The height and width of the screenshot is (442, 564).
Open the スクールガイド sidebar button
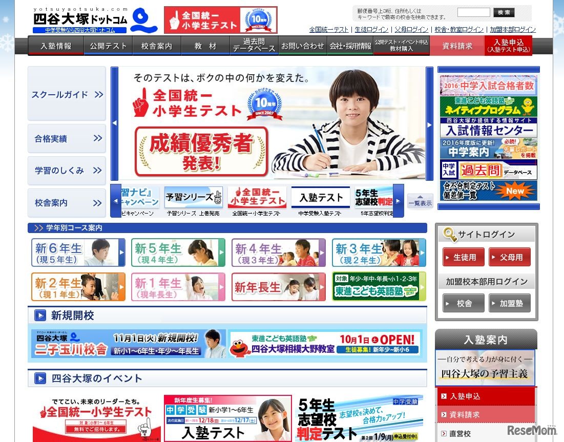coord(67,94)
